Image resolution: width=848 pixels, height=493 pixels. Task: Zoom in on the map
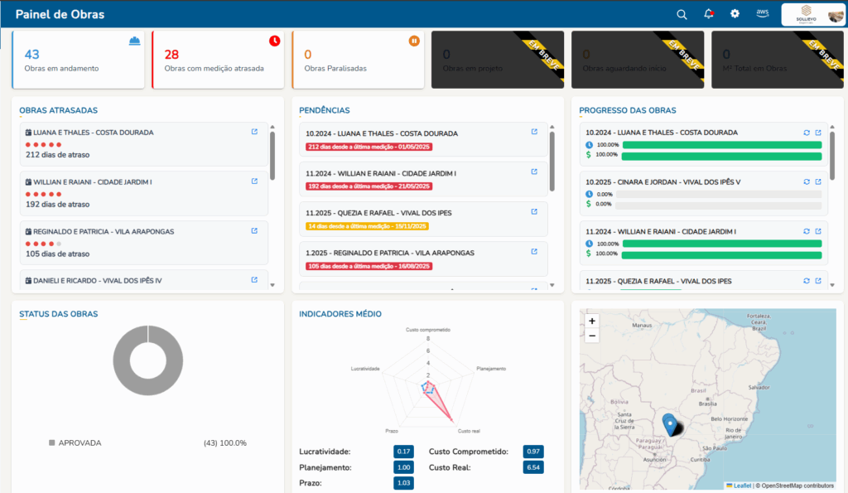[x=591, y=321]
